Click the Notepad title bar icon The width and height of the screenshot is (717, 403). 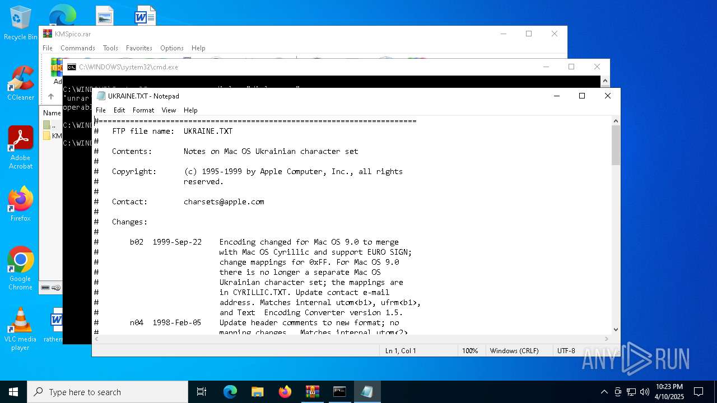tap(101, 96)
